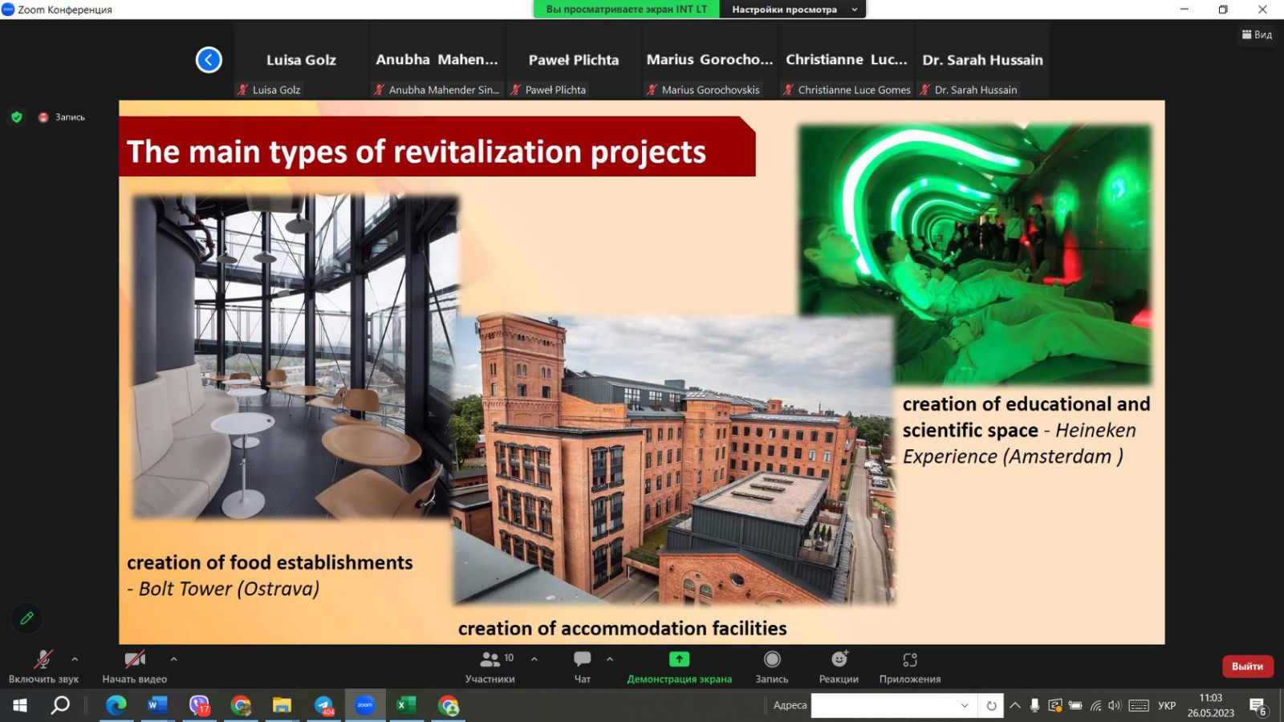This screenshot has width=1284, height=722.
Task: Open first Chrome icon in taskbar
Action: (241, 705)
